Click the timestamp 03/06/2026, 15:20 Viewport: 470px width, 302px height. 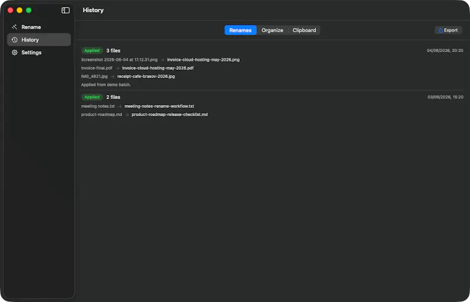[445, 97]
